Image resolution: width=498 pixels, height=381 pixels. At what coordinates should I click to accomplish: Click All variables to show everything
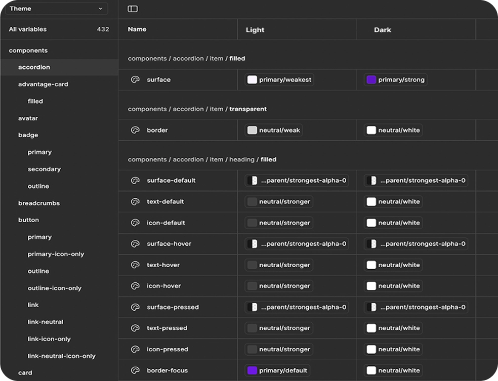[x=28, y=29]
